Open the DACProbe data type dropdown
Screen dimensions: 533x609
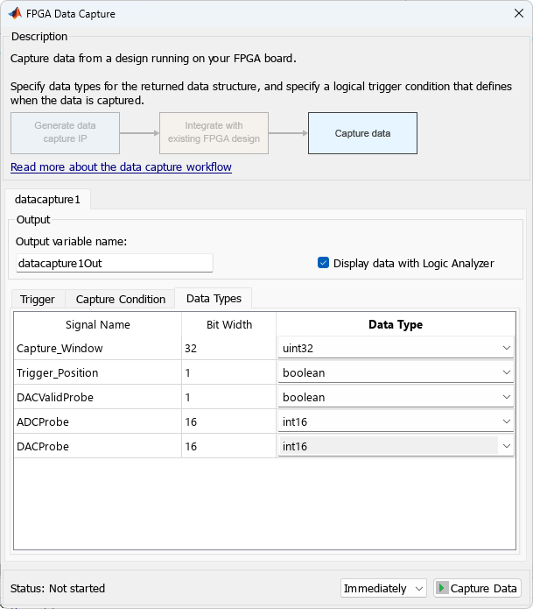tap(396, 446)
